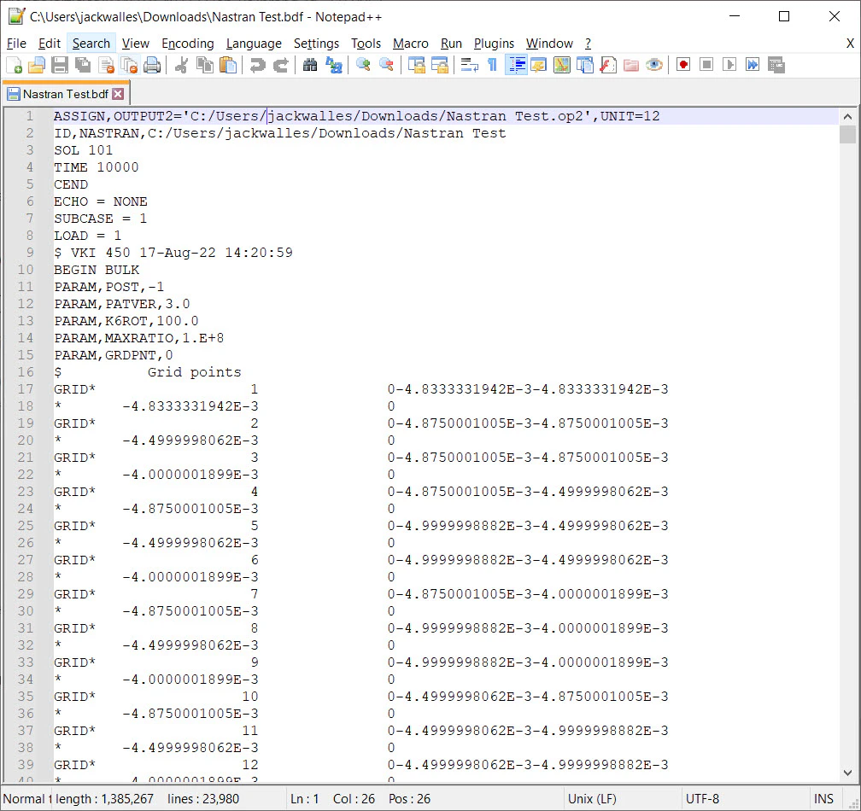Open the Language menu

(x=254, y=43)
